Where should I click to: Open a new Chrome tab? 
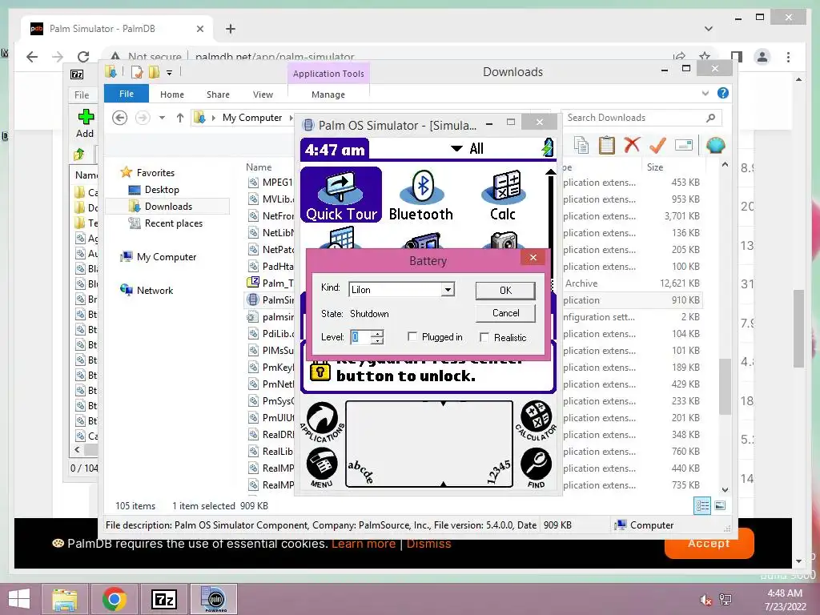coord(231,29)
